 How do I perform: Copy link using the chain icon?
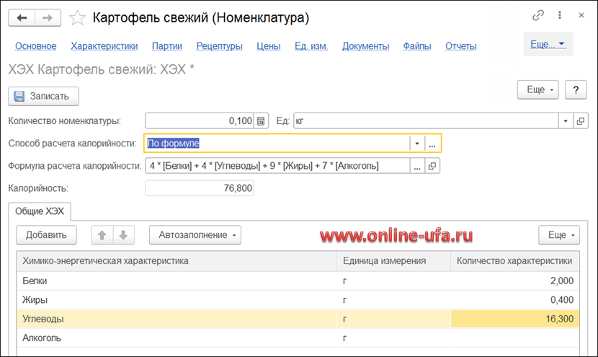click(x=538, y=15)
